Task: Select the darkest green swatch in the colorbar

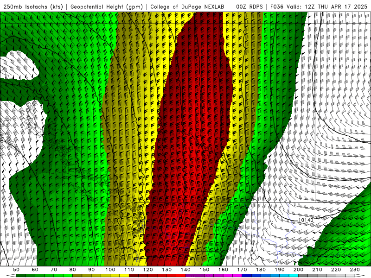Action: [x=21, y=276]
